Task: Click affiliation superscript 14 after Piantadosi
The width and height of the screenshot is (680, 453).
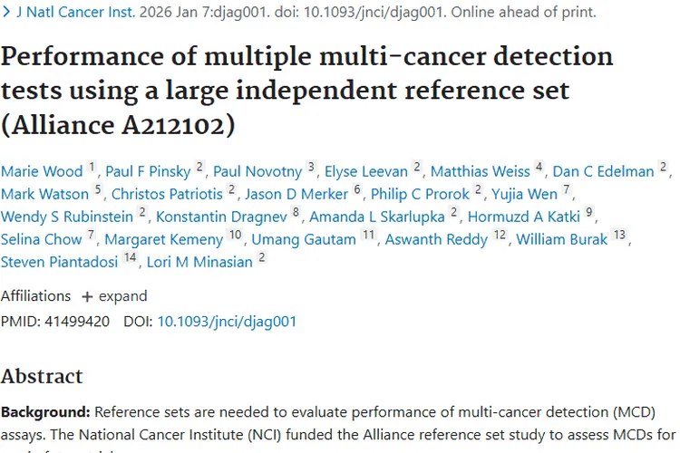Action: [x=130, y=258]
